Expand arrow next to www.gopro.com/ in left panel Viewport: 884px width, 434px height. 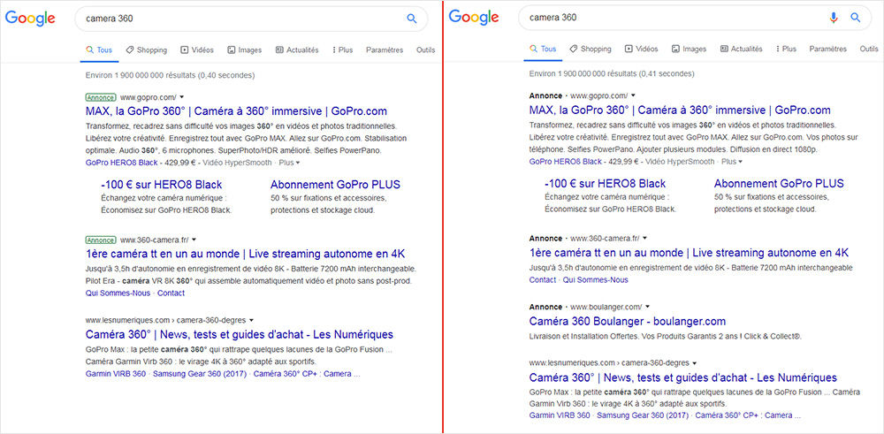pyautogui.click(x=181, y=97)
